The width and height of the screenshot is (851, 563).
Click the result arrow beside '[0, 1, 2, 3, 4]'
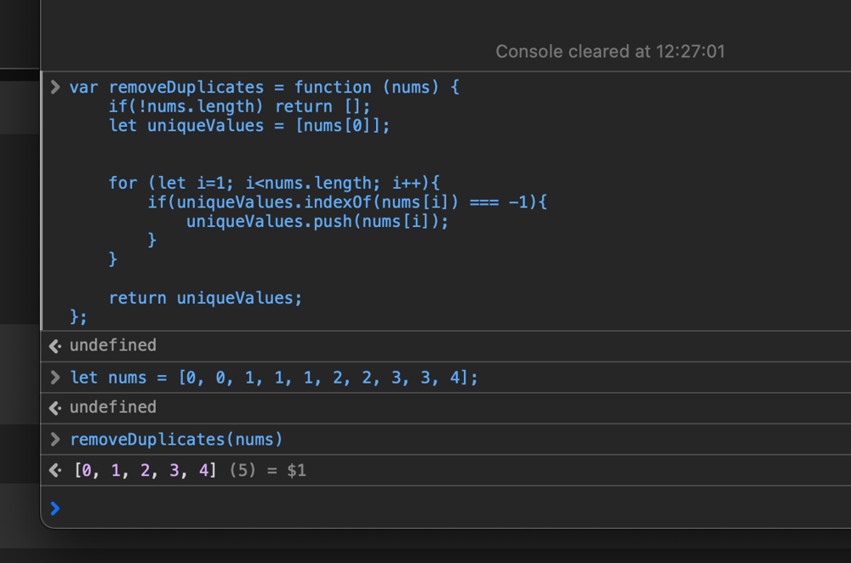tap(54, 469)
